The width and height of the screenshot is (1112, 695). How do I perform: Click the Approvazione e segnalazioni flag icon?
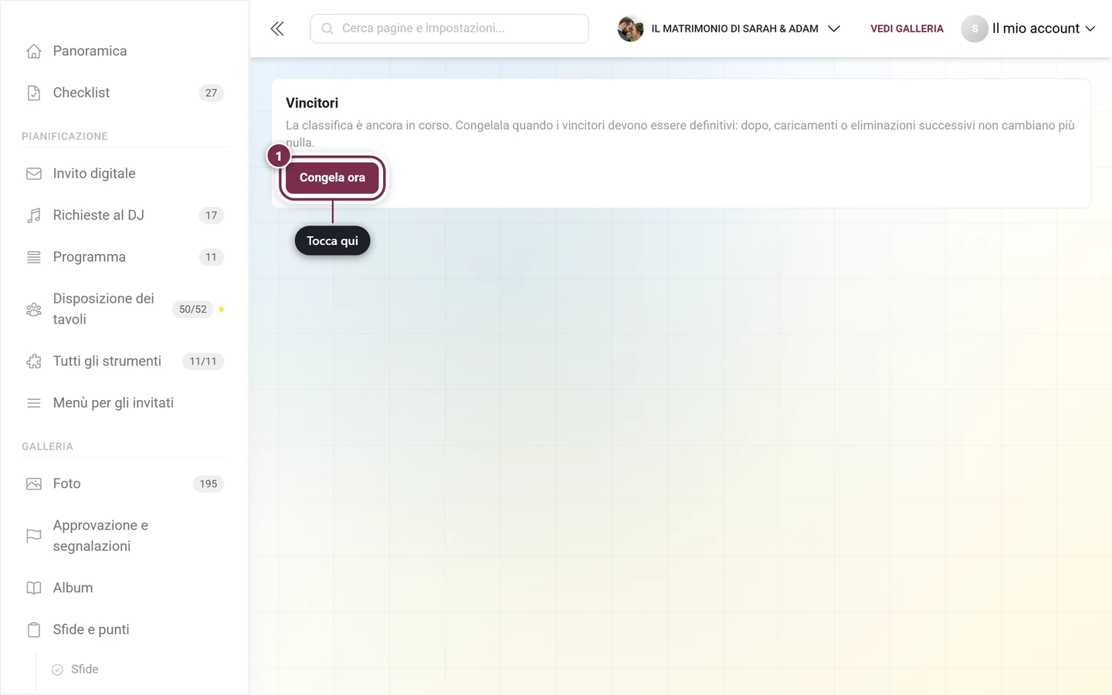tap(34, 536)
